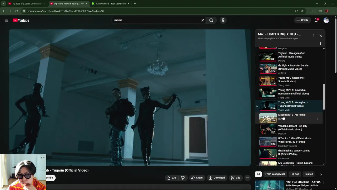The image size is (337, 190).
Task: Select the Related chip
Action: [309, 174]
